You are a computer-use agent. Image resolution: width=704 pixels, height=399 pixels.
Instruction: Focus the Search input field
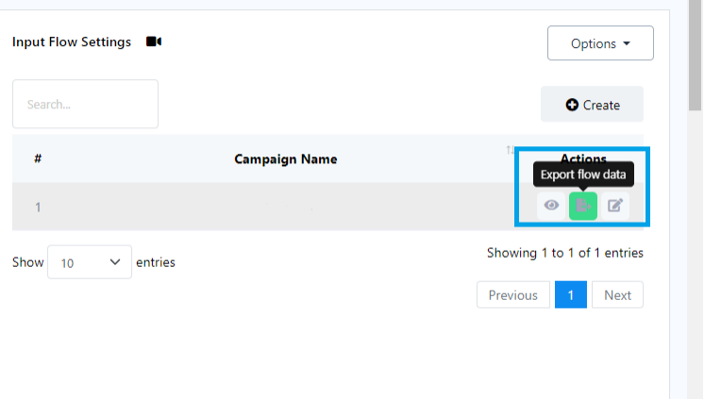[85, 104]
